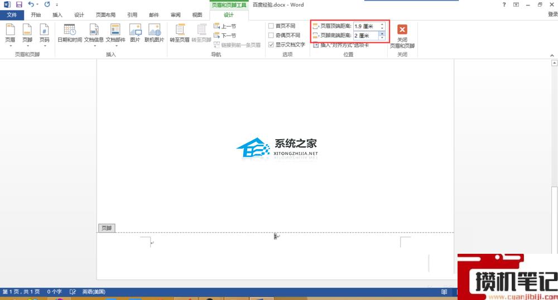Insert 对齐方式 alignment tab
This screenshot has width=558, height=300.
(x=341, y=45)
